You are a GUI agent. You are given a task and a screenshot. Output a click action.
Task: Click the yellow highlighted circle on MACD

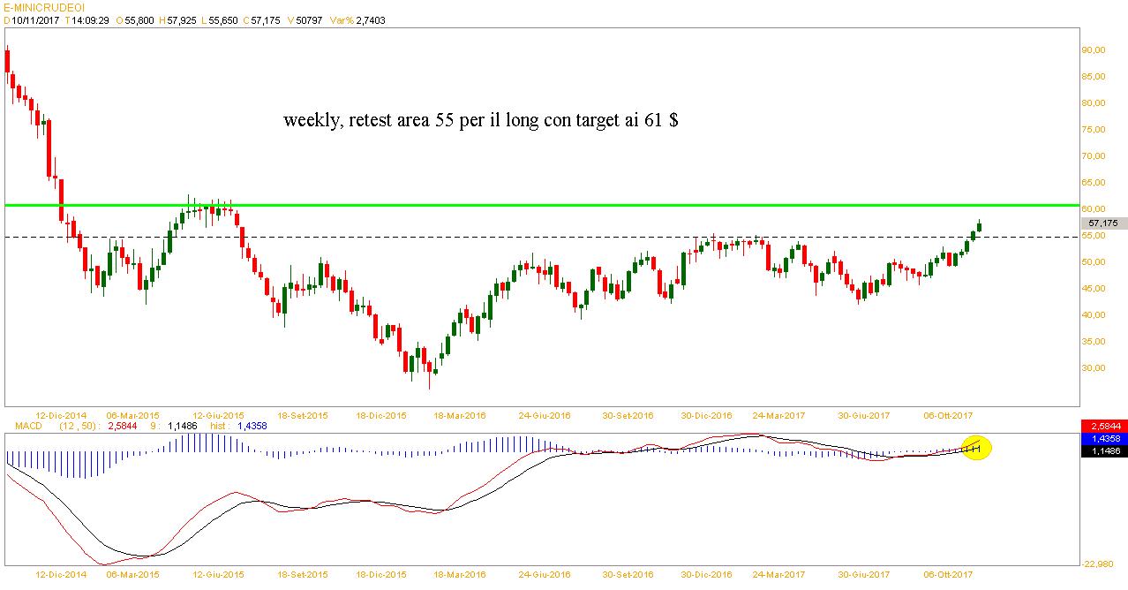975,447
